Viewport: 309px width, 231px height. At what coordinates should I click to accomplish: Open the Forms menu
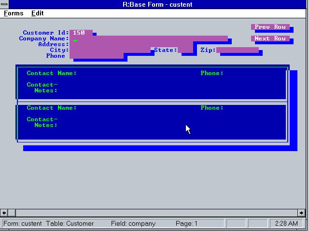14,13
